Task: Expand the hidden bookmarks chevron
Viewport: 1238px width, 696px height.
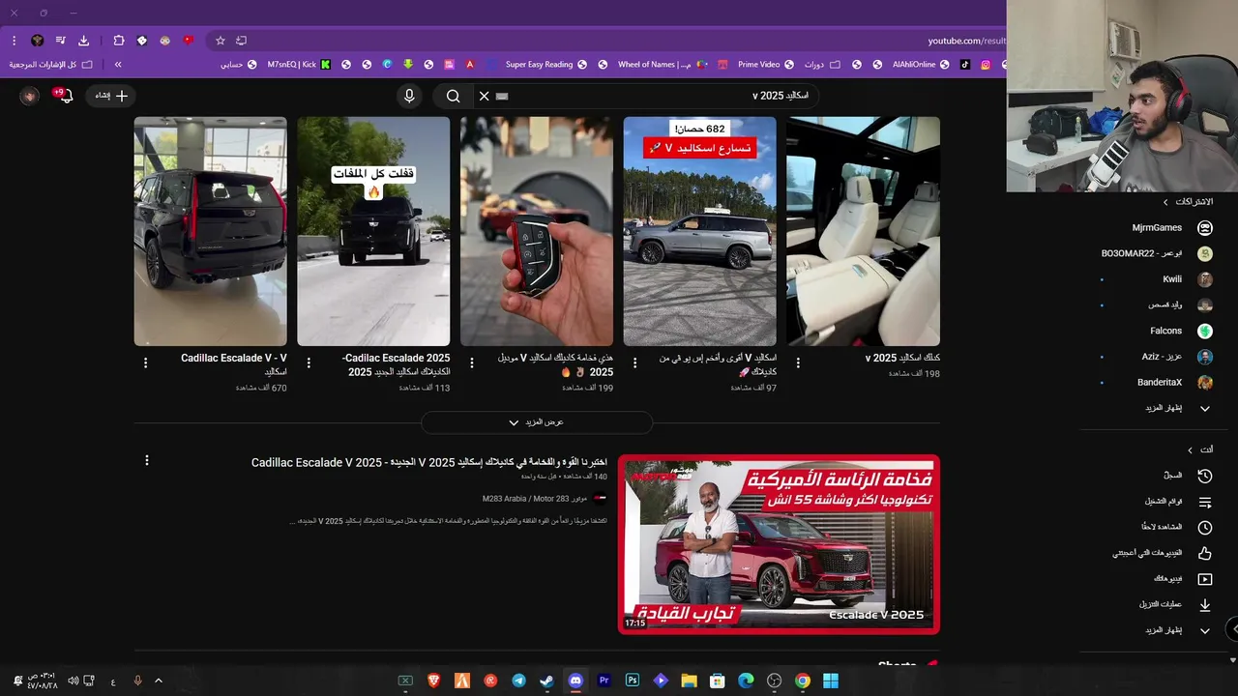Action: [118, 65]
